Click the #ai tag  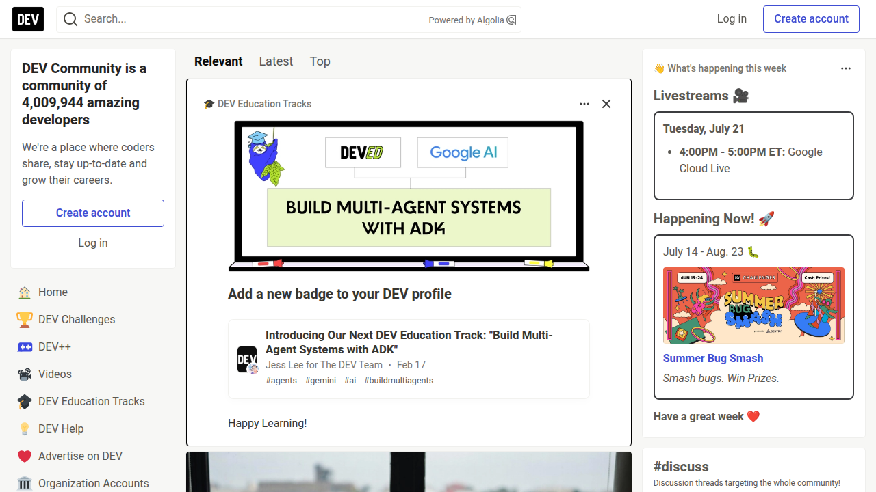click(x=350, y=381)
